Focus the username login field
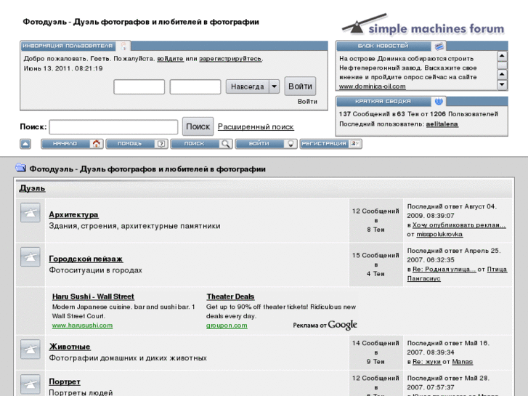The image size is (528, 396). [x=139, y=87]
